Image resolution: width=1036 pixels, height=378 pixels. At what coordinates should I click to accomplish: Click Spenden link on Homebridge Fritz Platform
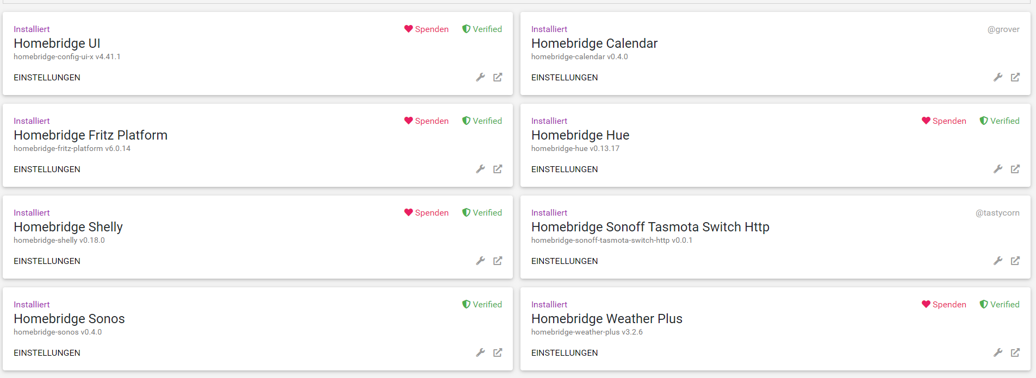[426, 121]
